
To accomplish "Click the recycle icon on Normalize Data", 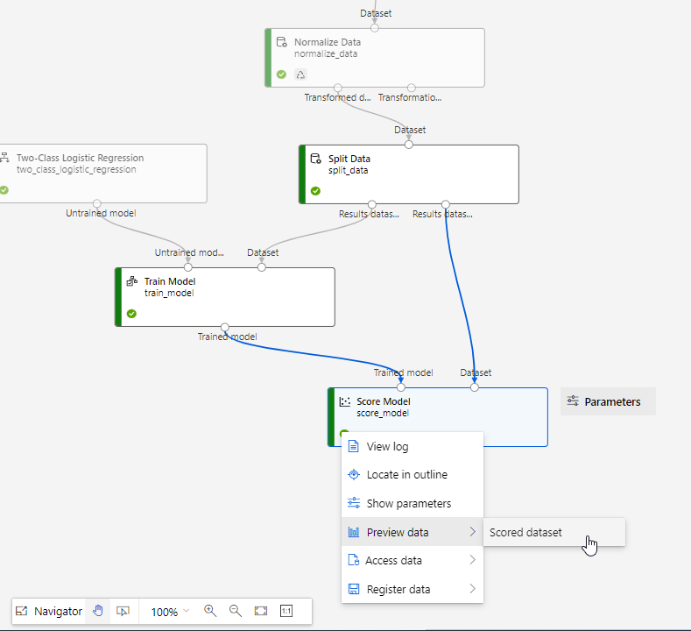I will pyautogui.click(x=300, y=74).
